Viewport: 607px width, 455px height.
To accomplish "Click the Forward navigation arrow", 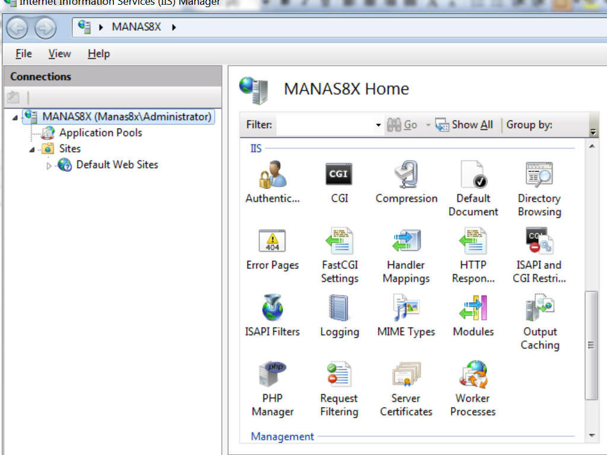I will [x=45, y=28].
